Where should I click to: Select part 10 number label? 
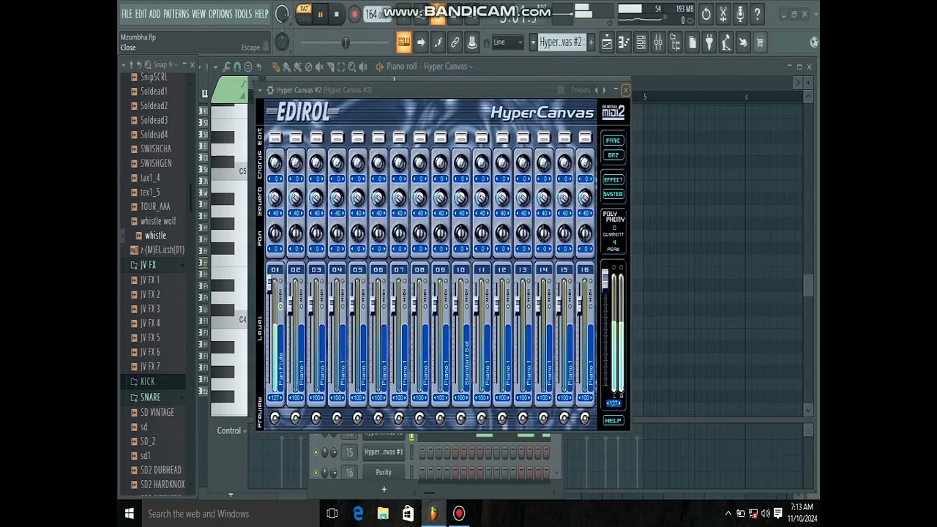460,270
